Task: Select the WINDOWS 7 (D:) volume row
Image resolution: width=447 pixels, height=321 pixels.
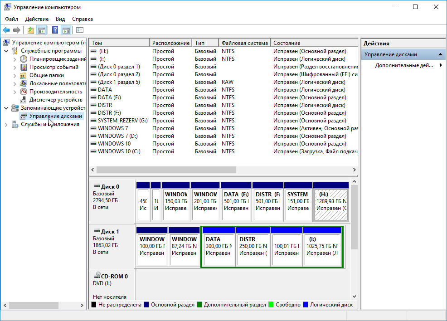Action: click(x=223, y=136)
